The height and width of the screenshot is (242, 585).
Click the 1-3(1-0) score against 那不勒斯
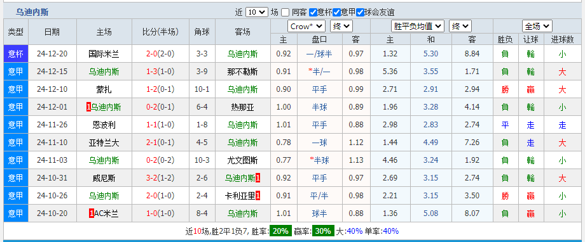click(160, 72)
